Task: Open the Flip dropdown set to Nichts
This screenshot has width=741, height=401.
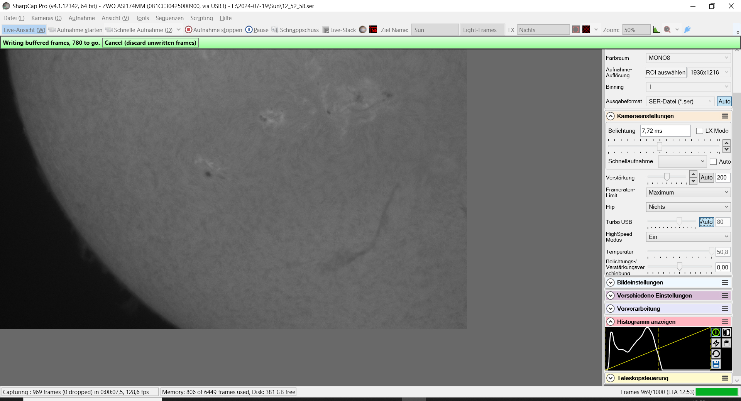Action: [x=688, y=207]
